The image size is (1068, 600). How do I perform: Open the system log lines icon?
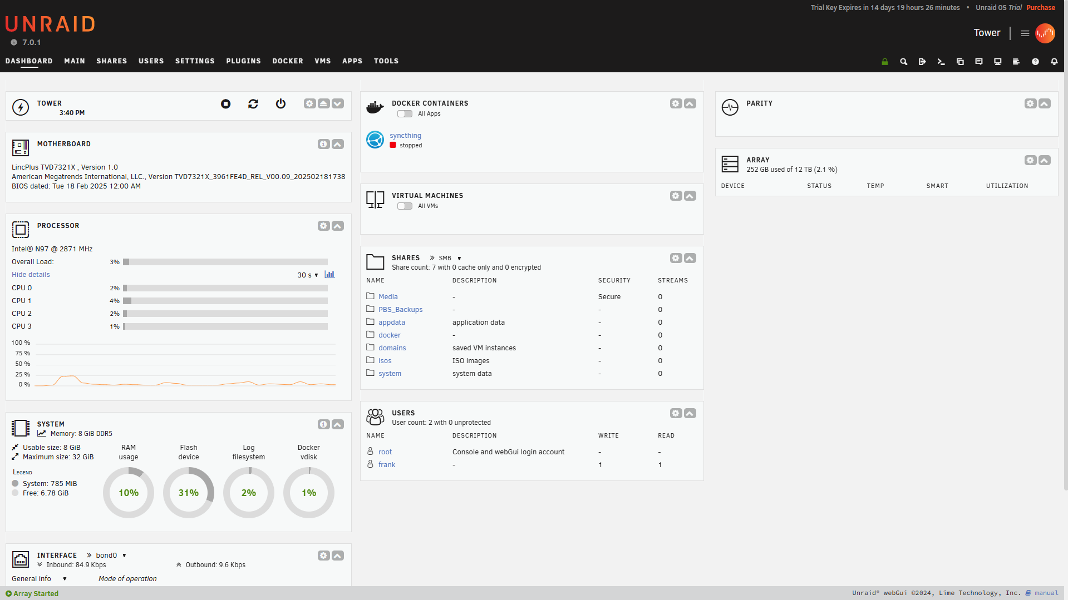pos(1016,62)
